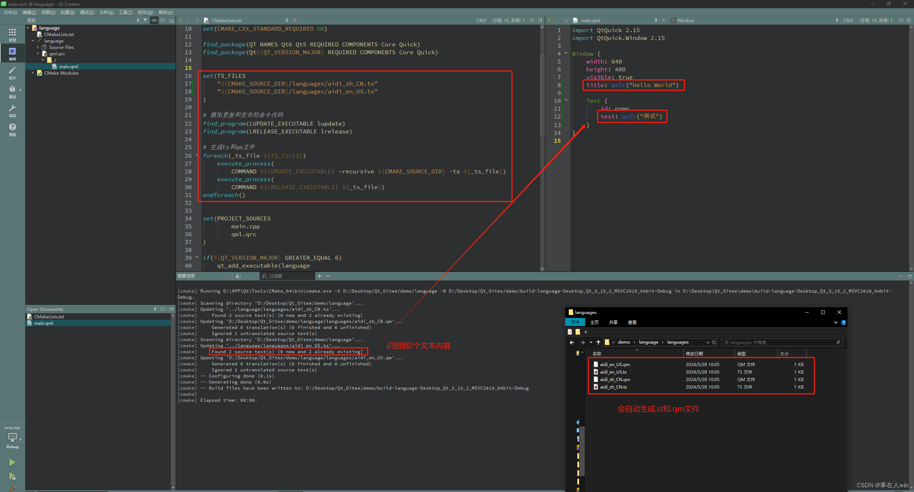Open the 构建(B) build menu

(67, 12)
